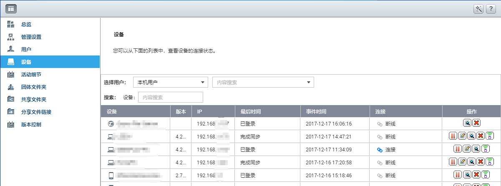The width and height of the screenshot is (501, 186).
Task: Open the help question-mark button
Action: (x=491, y=9)
